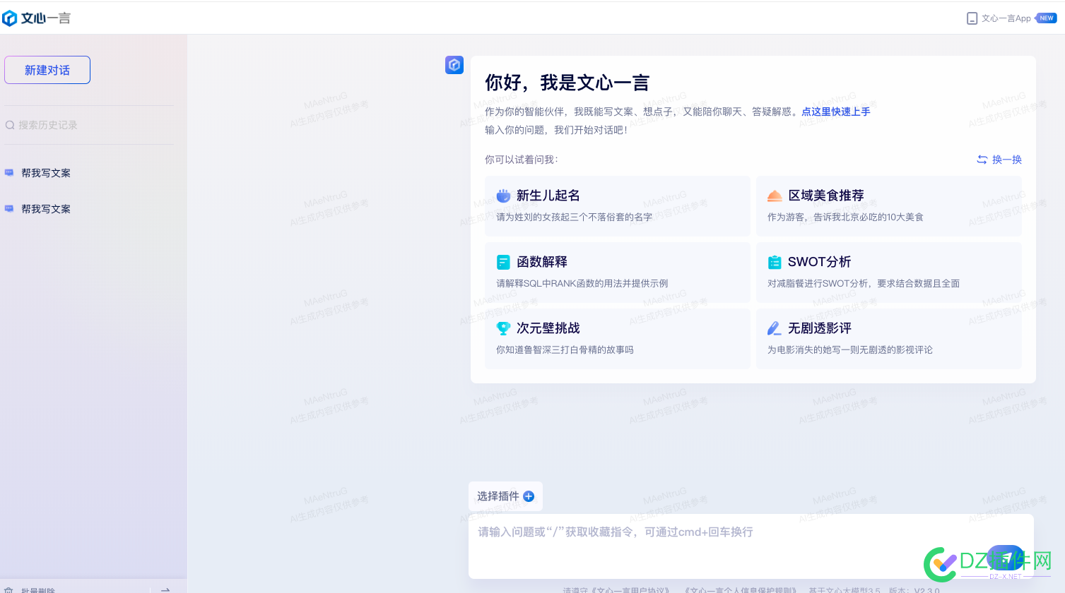Viewport: 1065px width, 593px height.
Task: Click the 函数解释 document icon
Action: coord(503,262)
